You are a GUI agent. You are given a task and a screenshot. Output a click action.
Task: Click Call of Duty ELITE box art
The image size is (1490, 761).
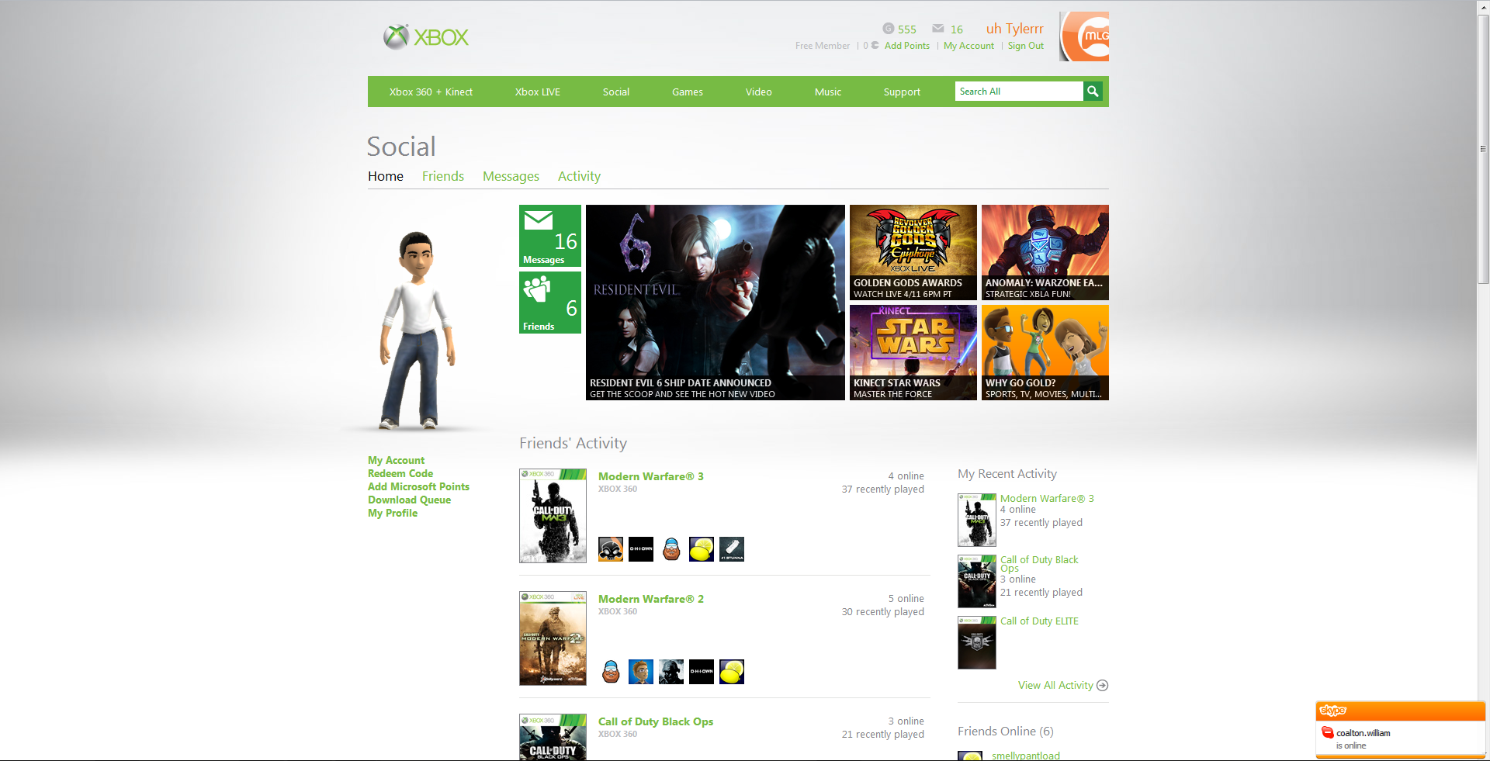(977, 643)
